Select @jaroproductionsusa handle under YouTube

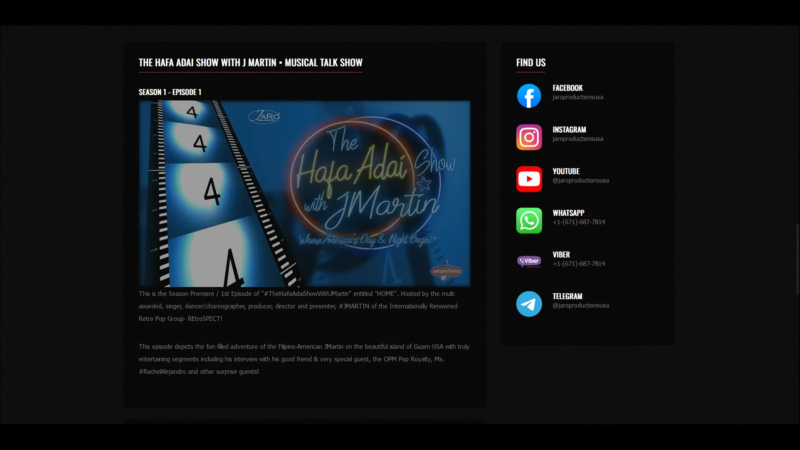coord(581,180)
